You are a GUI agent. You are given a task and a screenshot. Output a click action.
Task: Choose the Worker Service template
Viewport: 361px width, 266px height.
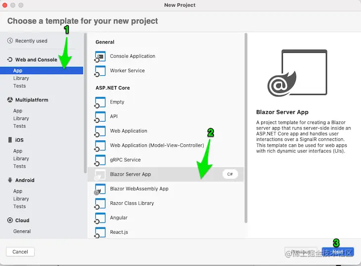pyautogui.click(x=165, y=71)
